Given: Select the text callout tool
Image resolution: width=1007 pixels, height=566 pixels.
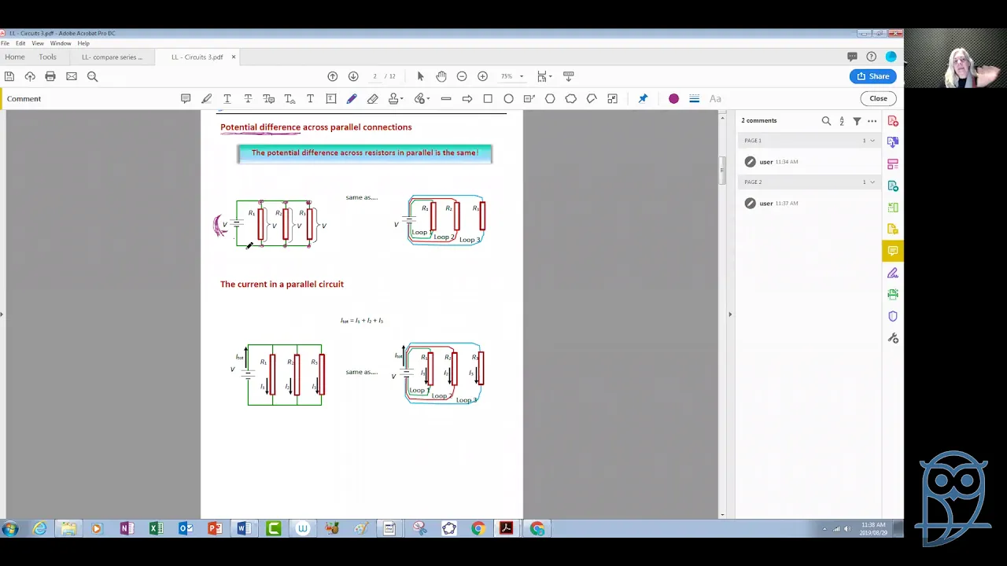Looking at the screenshot, I should pos(529,98).
